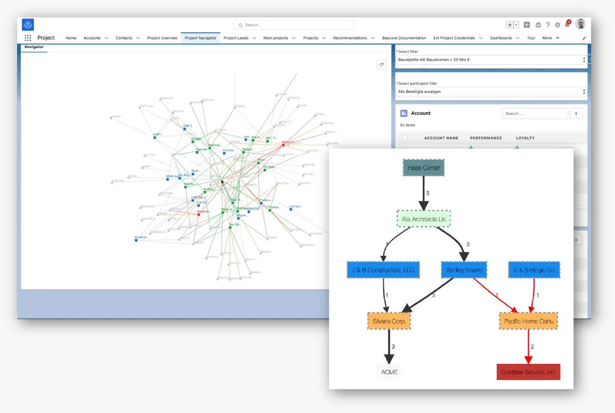This screenshot has height=413, width=615.
Task: Click the Ata Architects Llc node
Action: [x=424, y=219]
